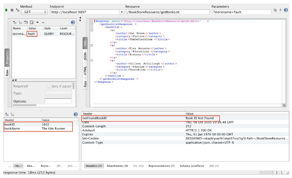292x178 pixels.
Task: Click the add-to-test-case icon beside Method
Action: (18, 10)
